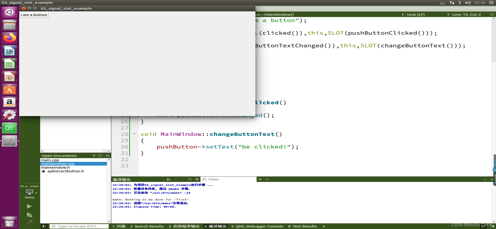The width and height of the screenshot is (496, 229).
Task: Open the 问题 Issues output tab
Action: tap(119, 226)
